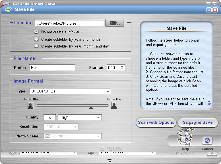Click the expand arrow at the bottom of the panel

pos(110,161)
